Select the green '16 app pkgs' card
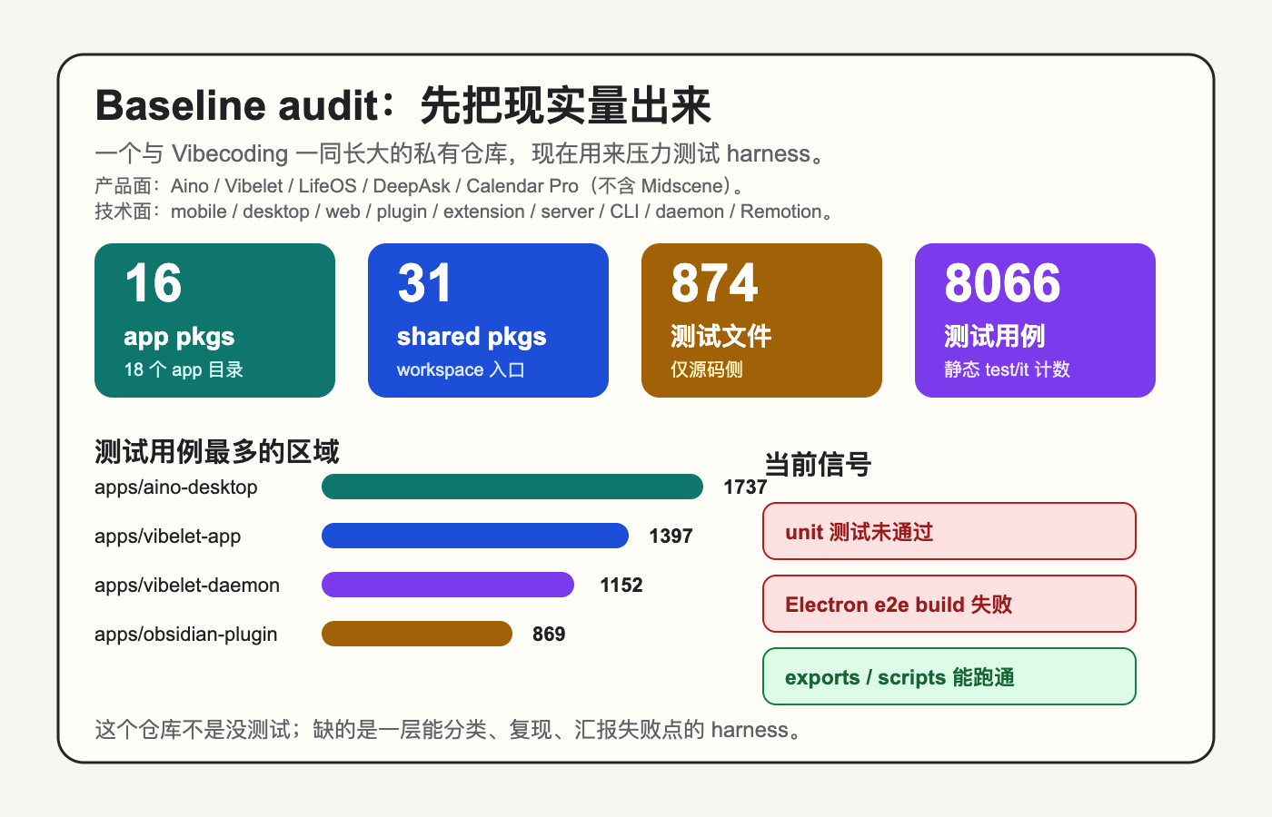This screenshot has height=817, width=1272. tap(214, 320)
